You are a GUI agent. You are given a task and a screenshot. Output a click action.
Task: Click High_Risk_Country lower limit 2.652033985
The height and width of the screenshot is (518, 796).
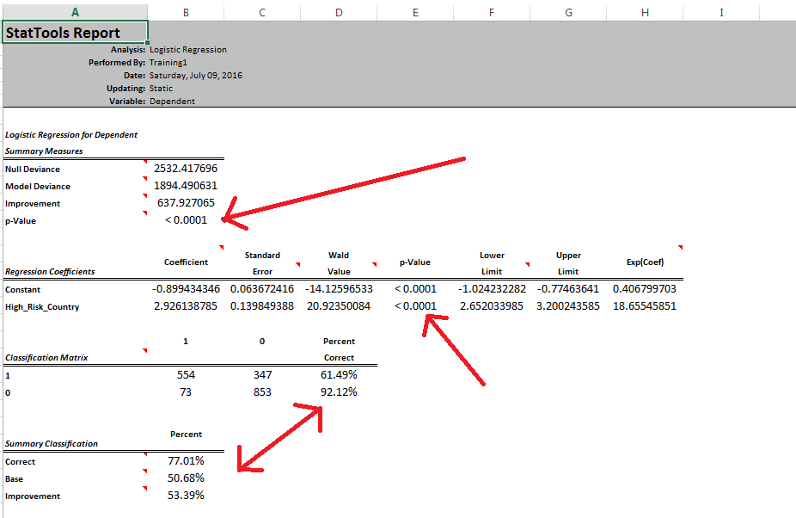[x=492, y=306]
